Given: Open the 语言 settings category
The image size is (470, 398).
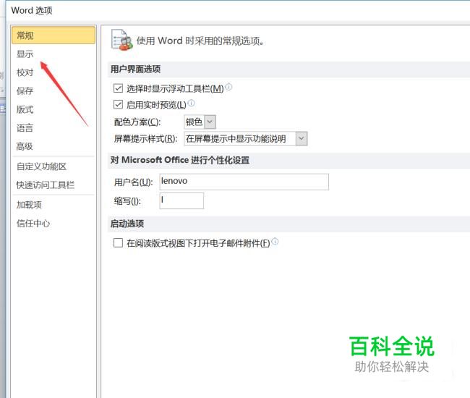Looking at the screenshot, I should [x=25, y=128].
